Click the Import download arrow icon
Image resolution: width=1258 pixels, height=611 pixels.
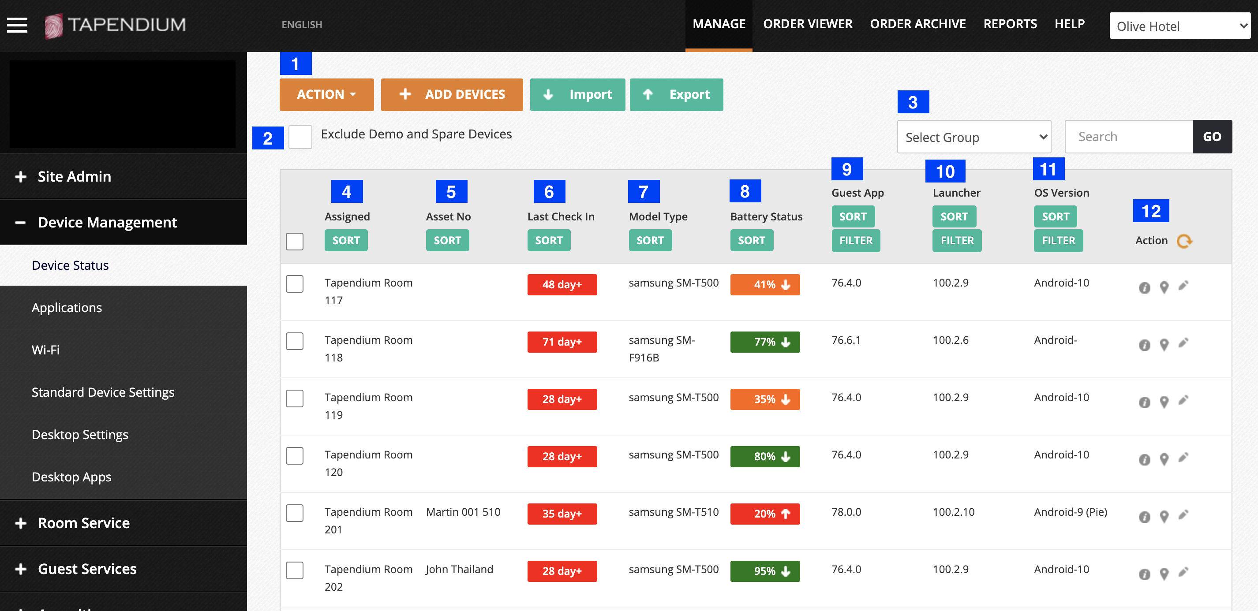549,95
